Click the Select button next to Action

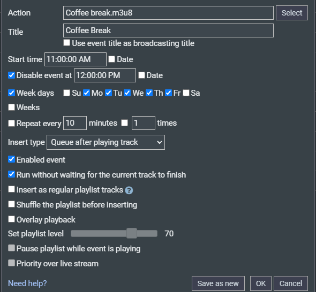(x=291, y=13)
